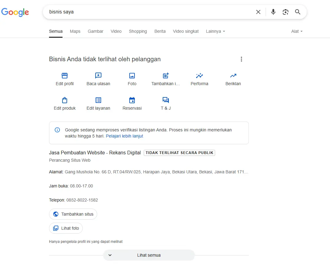Open Edit profil storefront icon
330x264 pixels.
(65, 76)
